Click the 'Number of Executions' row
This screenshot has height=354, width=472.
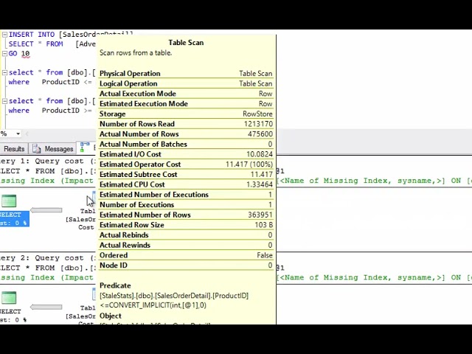click(x=186, y=205)
